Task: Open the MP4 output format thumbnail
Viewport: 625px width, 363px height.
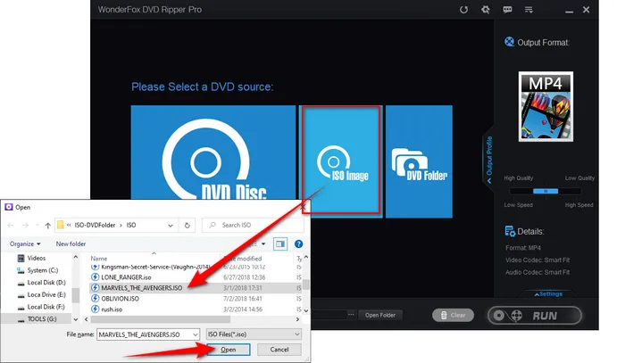Action: coord(546,106)
